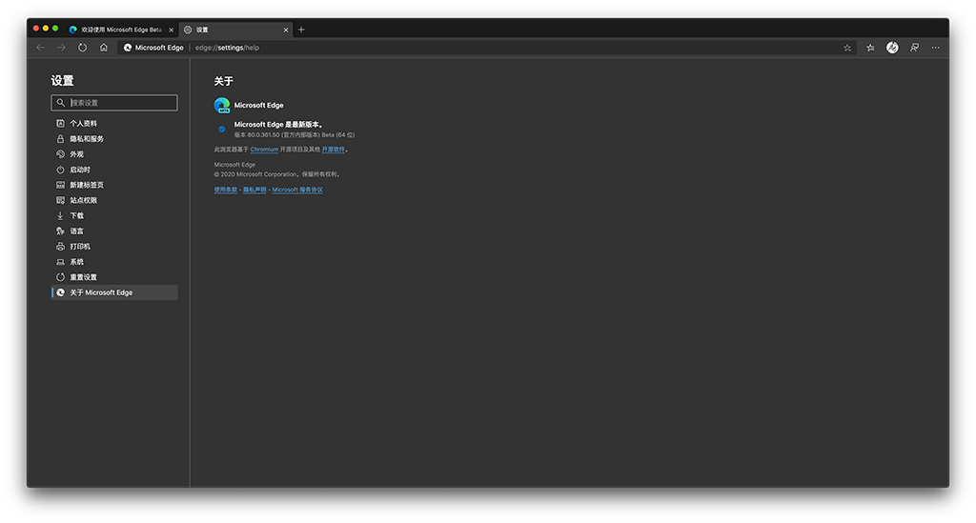Add this page to favorites

847,48
